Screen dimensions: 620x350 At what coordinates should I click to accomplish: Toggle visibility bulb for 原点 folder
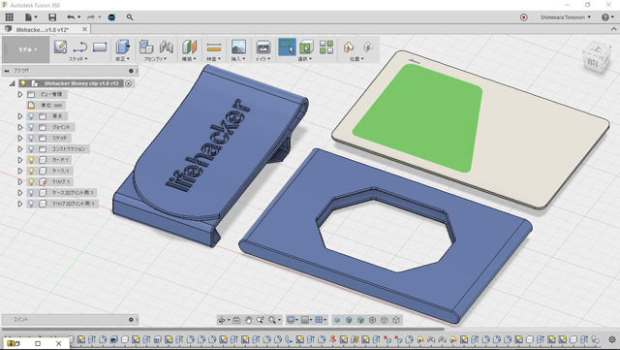click(31, 116)
